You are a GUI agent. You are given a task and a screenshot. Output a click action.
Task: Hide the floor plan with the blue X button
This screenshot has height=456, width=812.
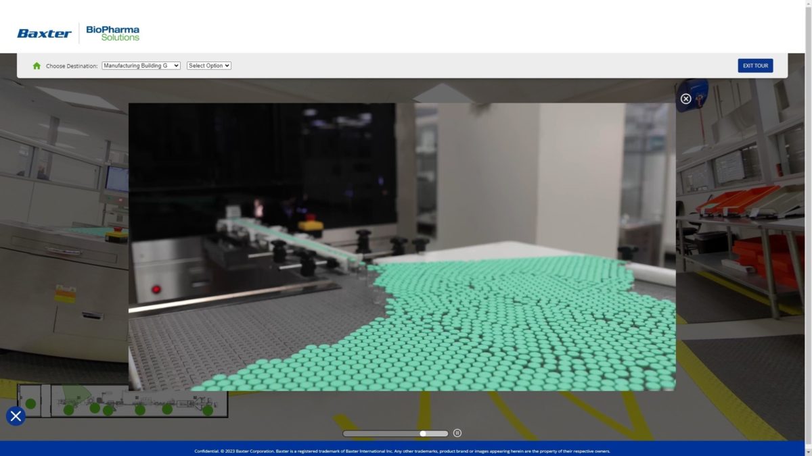coord(14,416)
